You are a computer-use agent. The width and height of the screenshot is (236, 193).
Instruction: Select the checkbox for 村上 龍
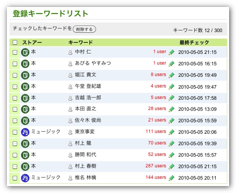coord(15,144)
